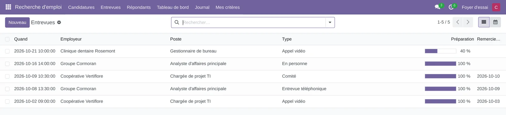Open the Journal menu
506x115 pixels.
(202, 7)
